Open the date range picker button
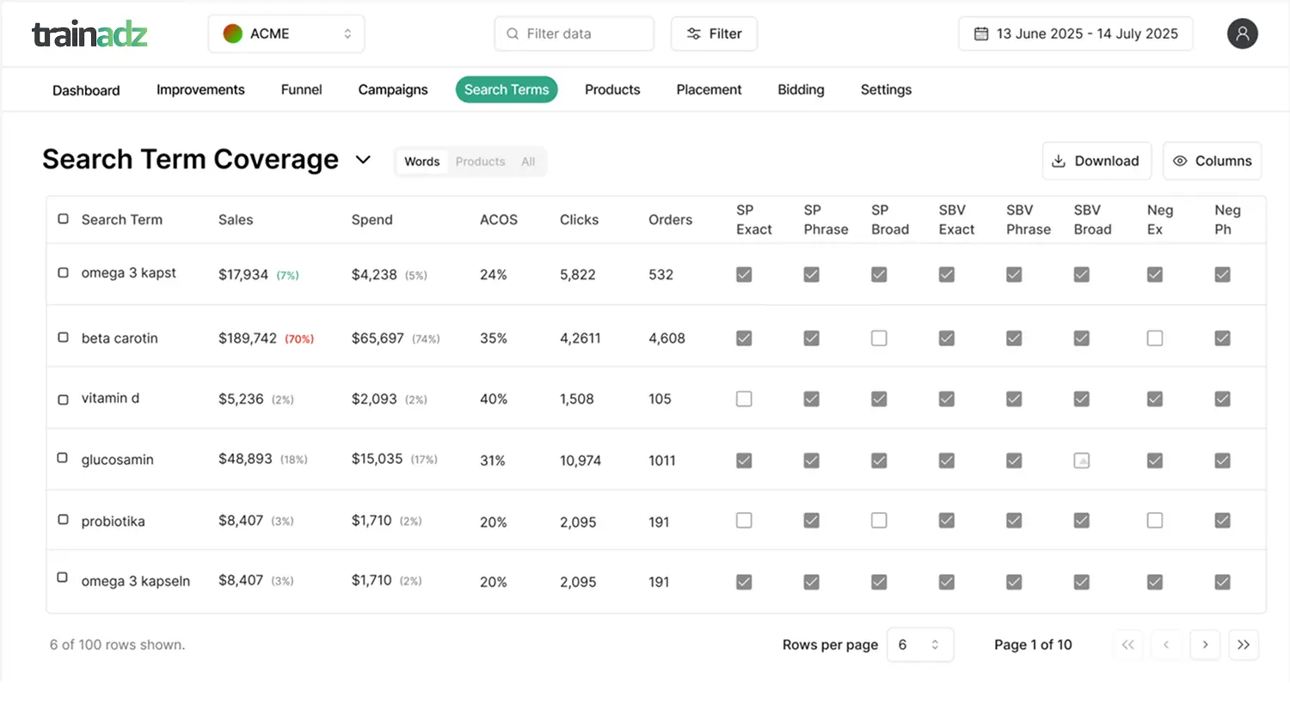1290x727 pixels. [x=1075, y=34]
